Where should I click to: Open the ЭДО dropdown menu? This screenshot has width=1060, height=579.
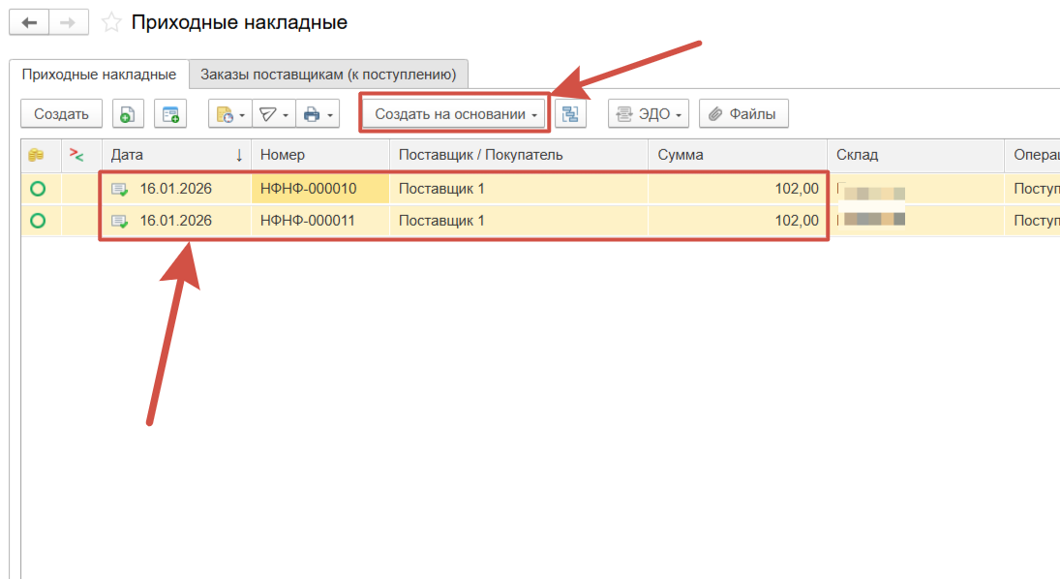tap(649, 114)
